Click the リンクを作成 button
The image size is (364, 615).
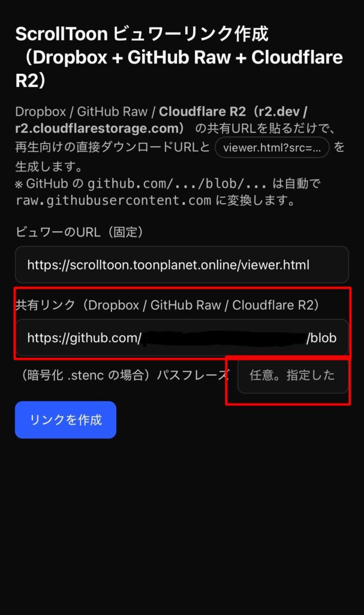(65, 420)
